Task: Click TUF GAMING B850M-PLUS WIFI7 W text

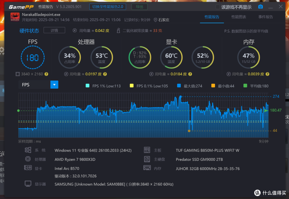Action: [208, 151]
